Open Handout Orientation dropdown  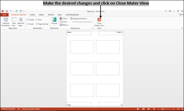point(6,22)
